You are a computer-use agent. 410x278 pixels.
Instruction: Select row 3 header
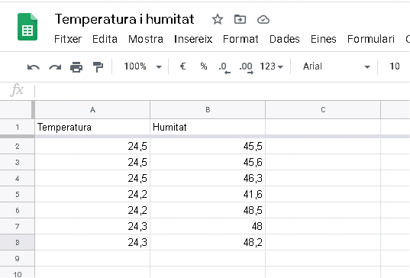[x=18, y=163]
